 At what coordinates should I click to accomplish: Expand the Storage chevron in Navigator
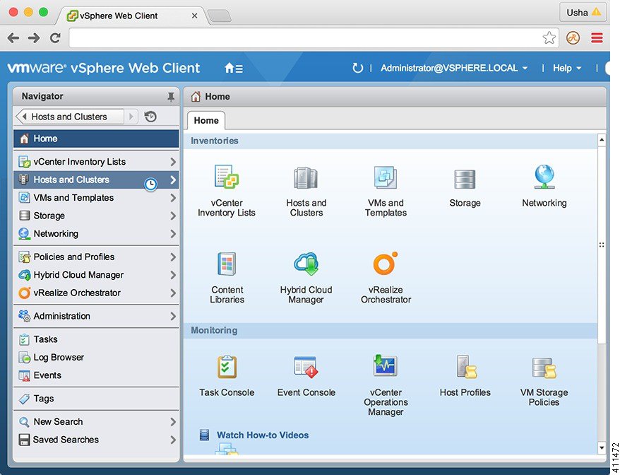click(173, 216)
